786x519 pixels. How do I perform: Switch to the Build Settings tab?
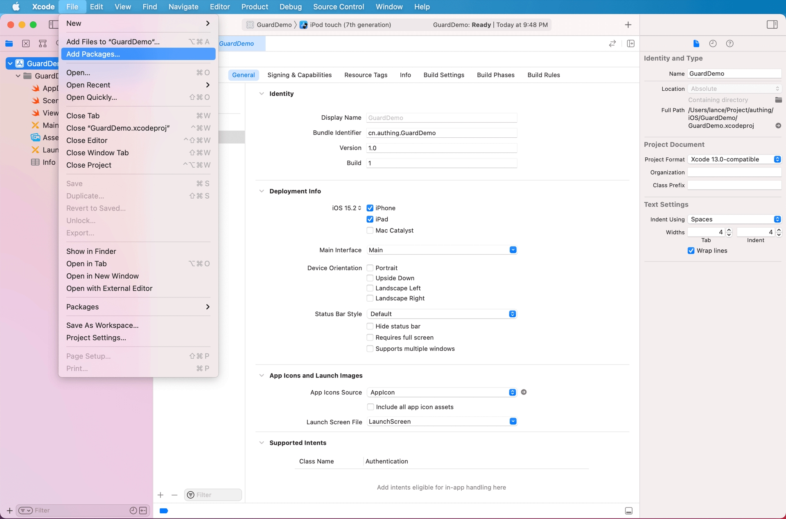pos(444,75)
